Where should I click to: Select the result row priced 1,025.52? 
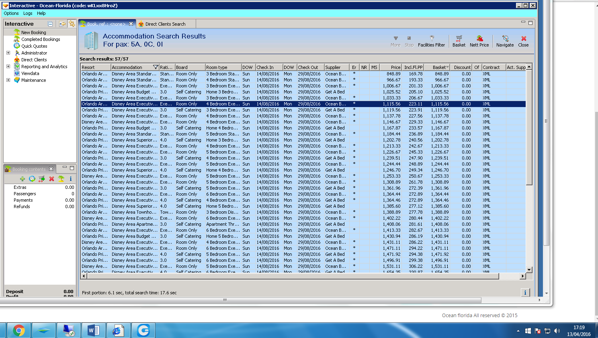[x=303, y=92]
